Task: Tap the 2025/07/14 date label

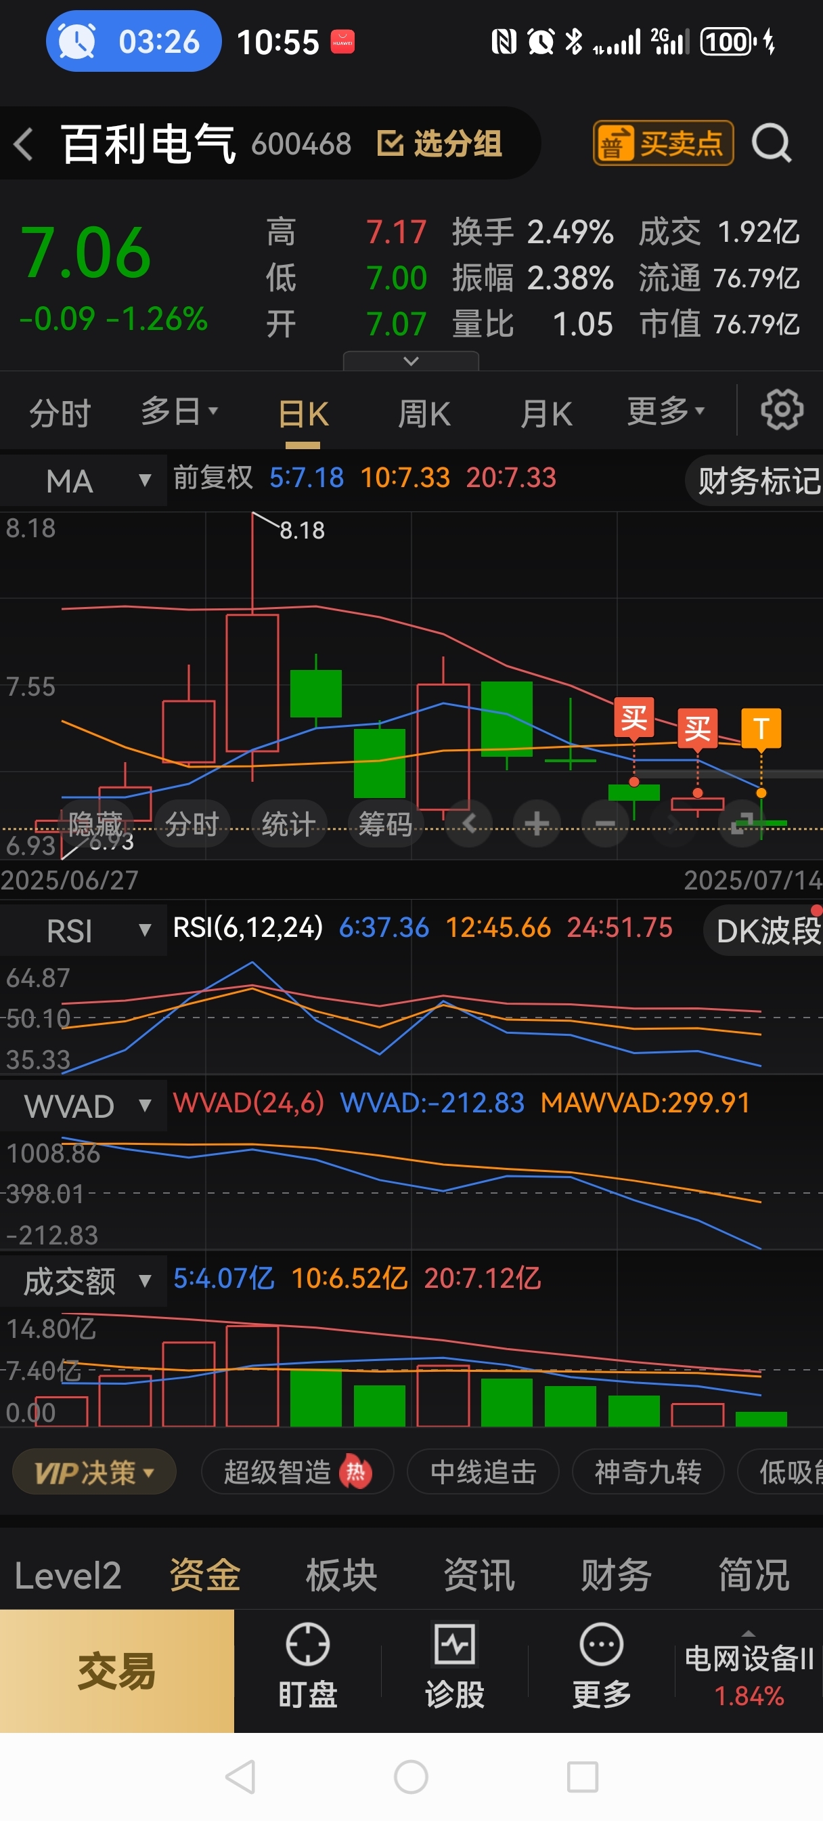Action: click(x=753, y=880)
